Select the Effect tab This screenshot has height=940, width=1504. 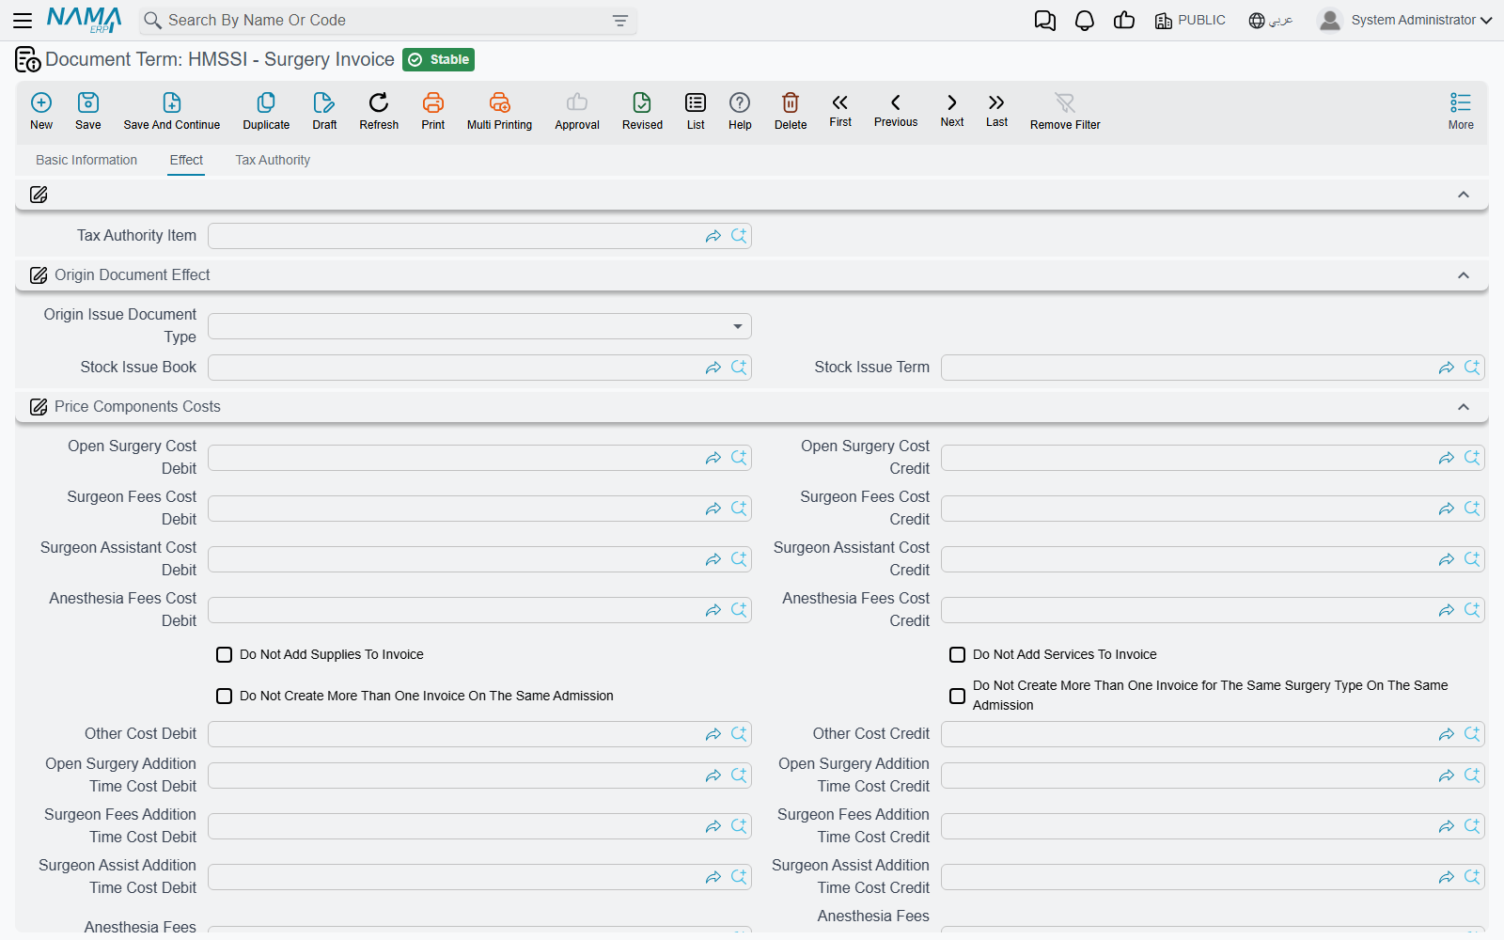pyautogui.click(x=186, y=160)
